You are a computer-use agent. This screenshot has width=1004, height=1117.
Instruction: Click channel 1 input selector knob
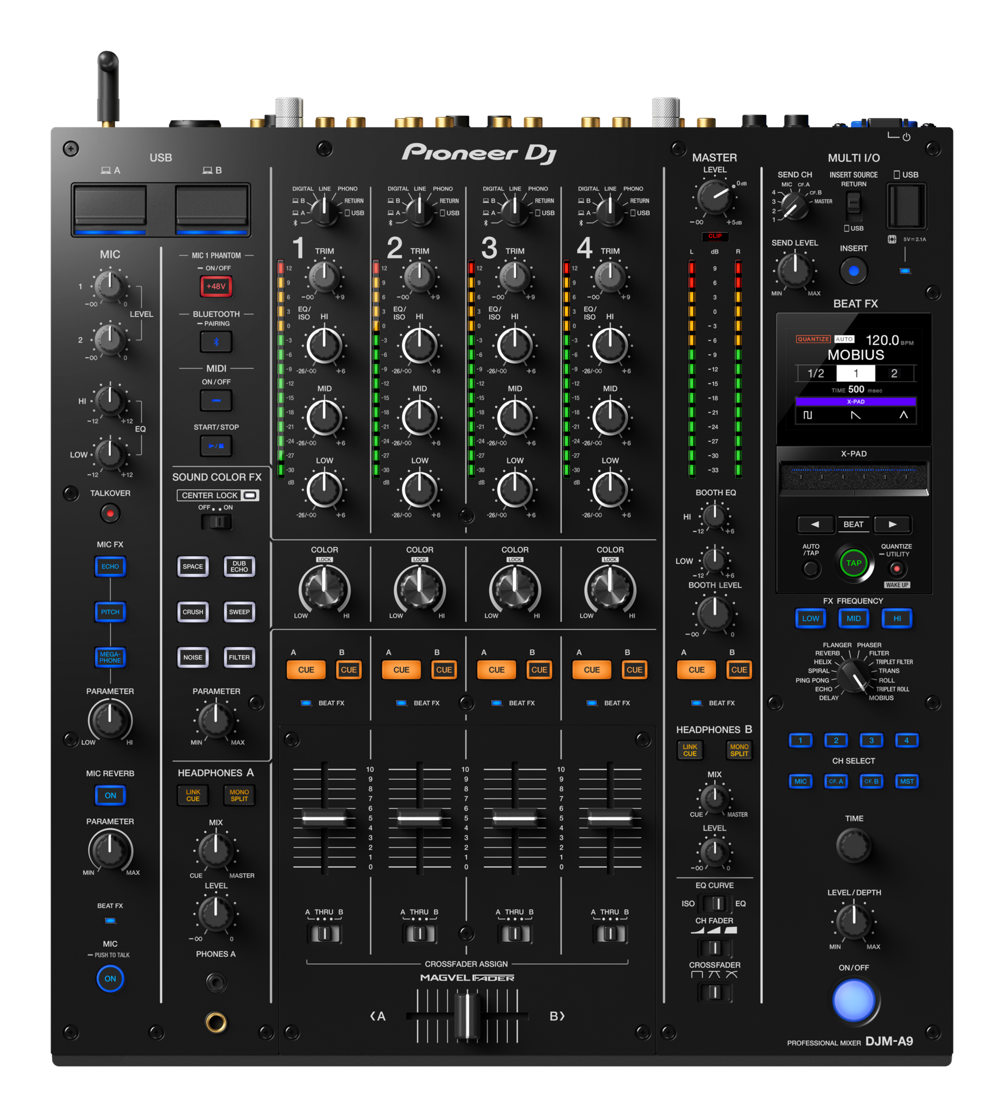[x=324, y=211]
